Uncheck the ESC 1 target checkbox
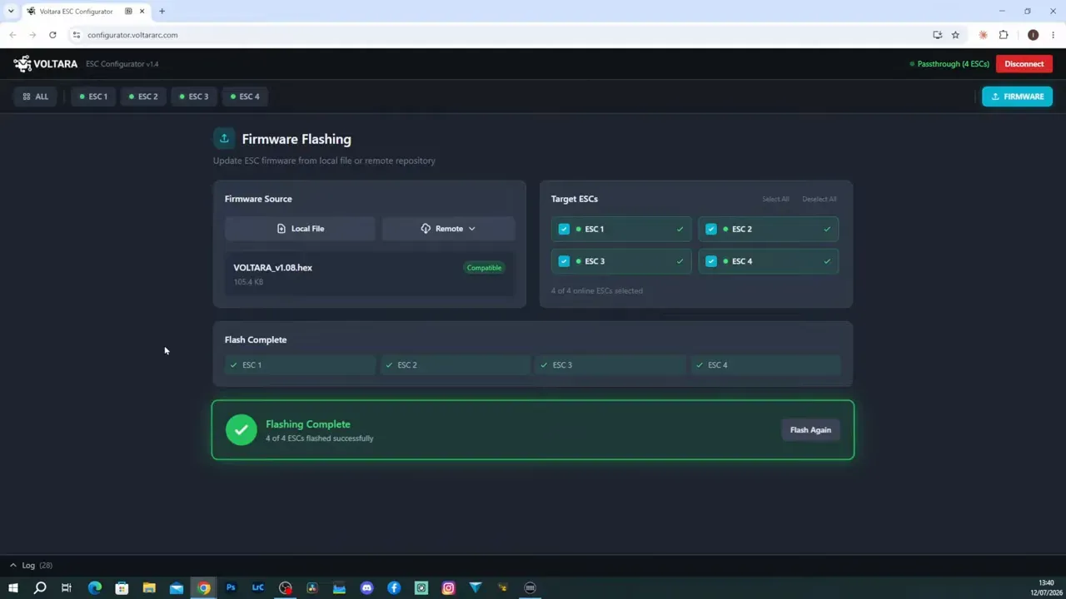The height and width of the screenshot is (599, 1066). 564,229
